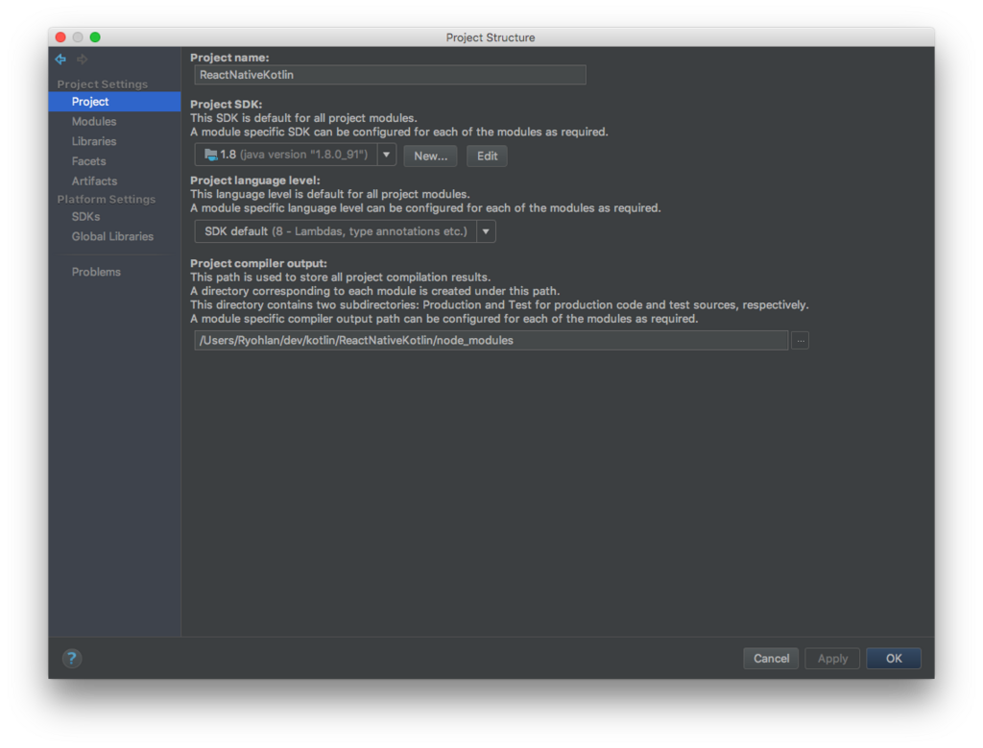983x748 pixels.
Task: Expand the language level dropdown arrow
Action: click(486, 231)
